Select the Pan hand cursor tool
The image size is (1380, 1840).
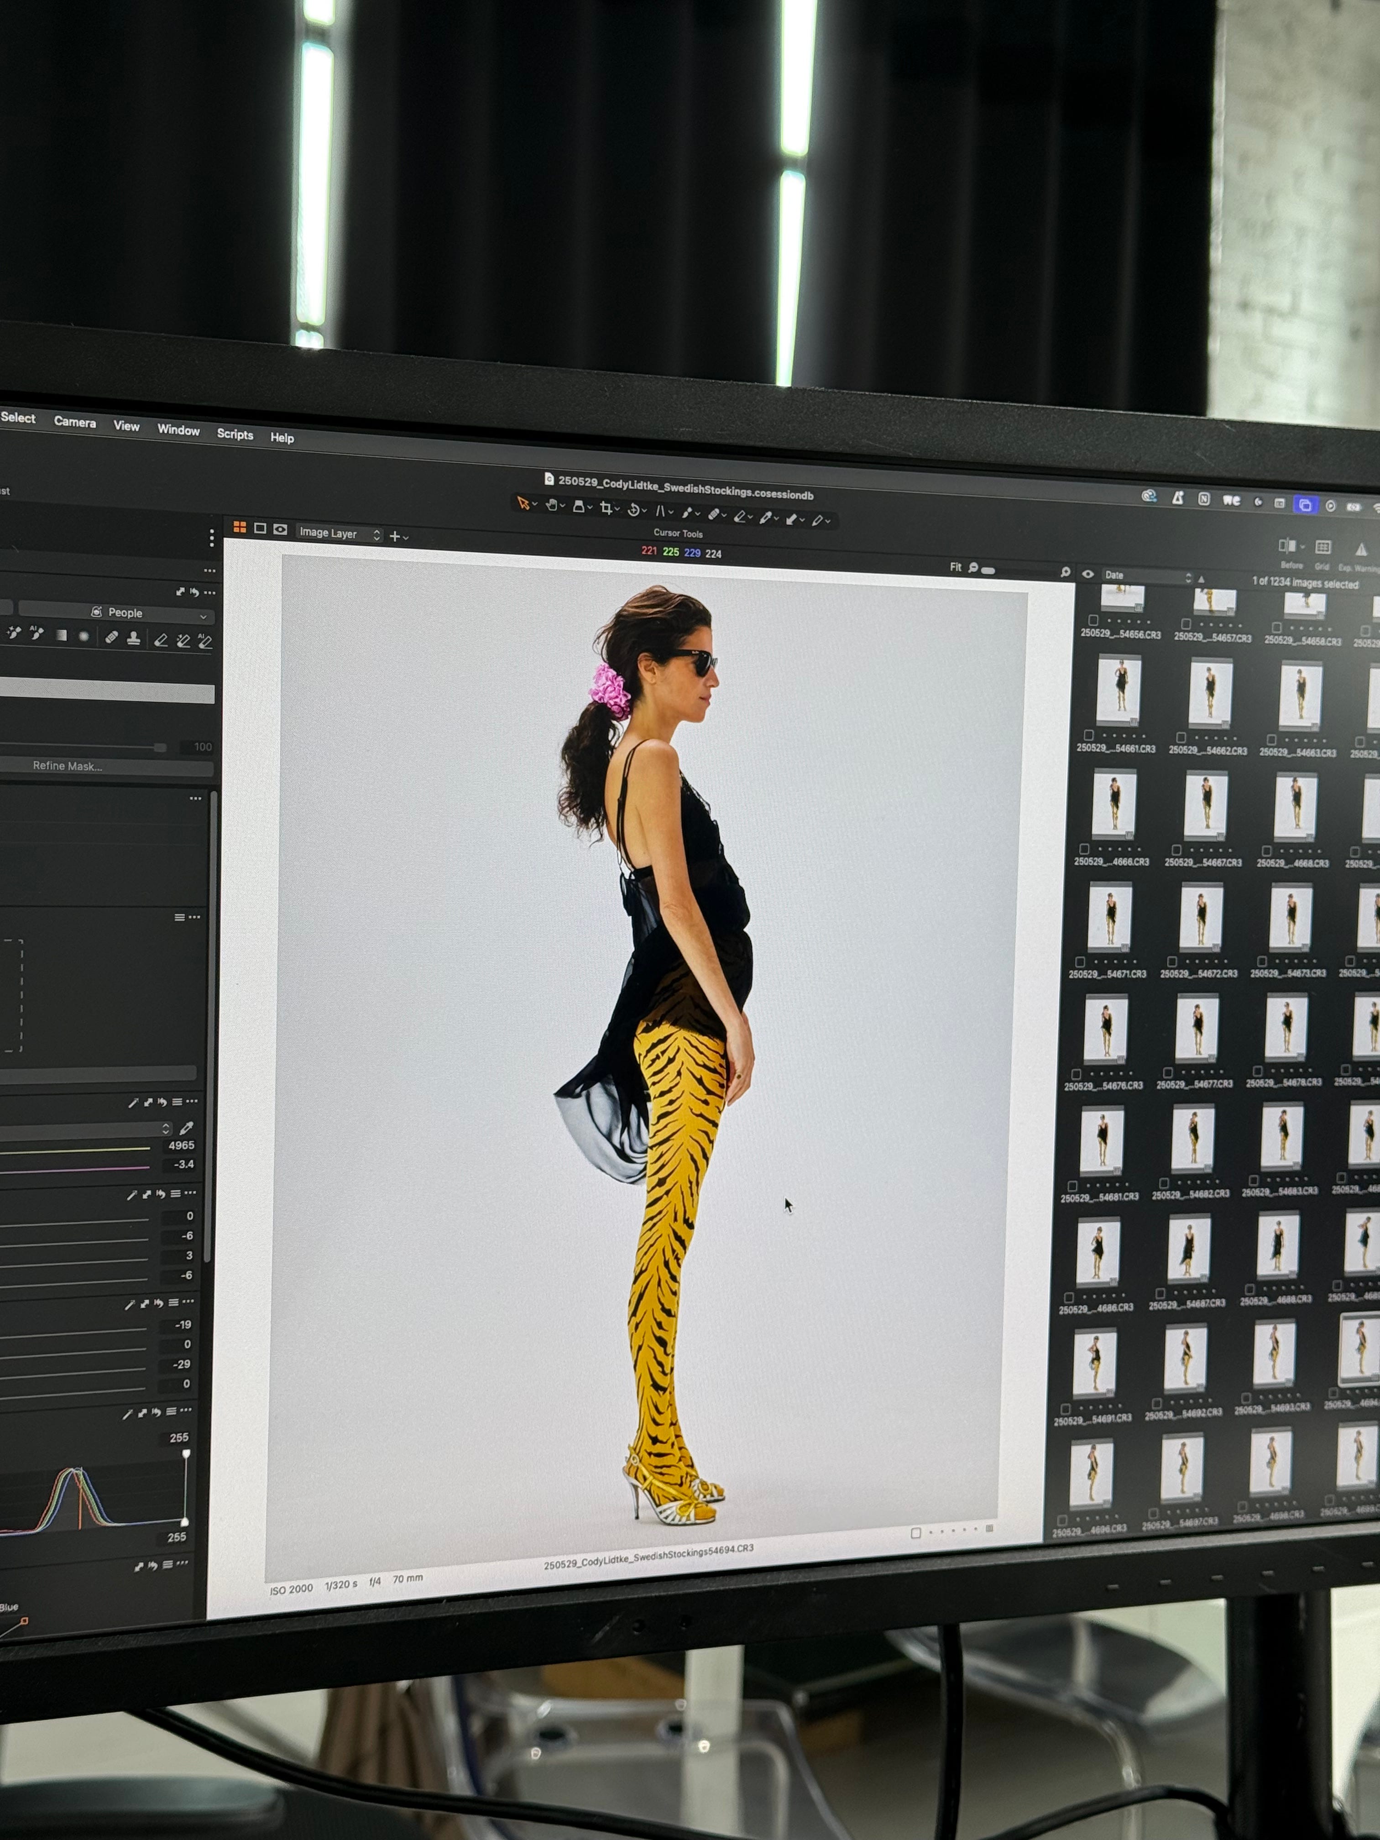point(551,505)
